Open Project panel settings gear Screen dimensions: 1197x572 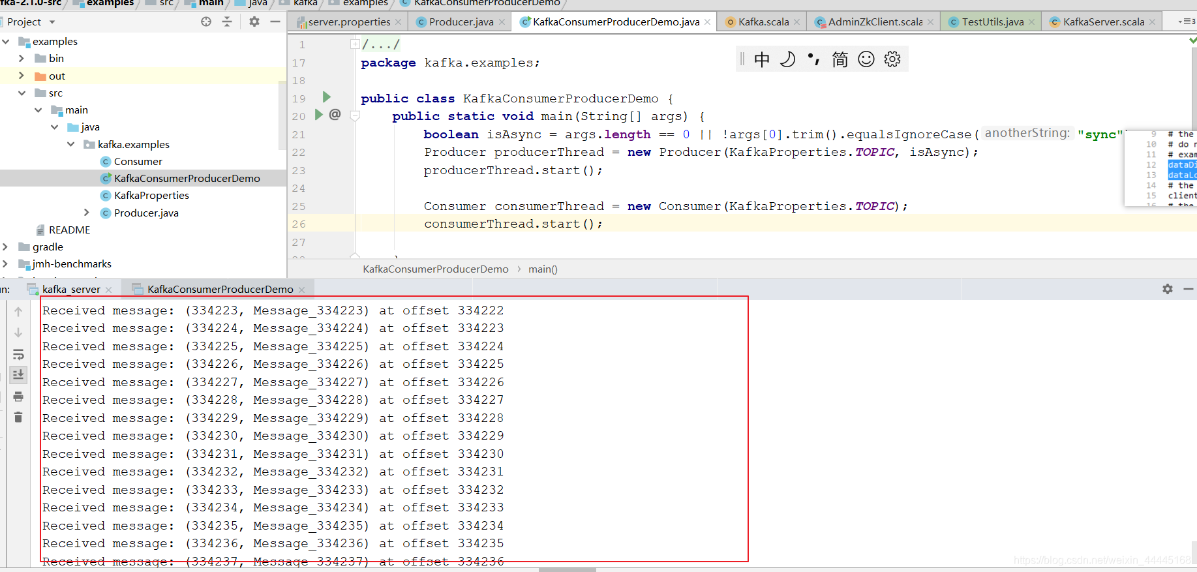tap(254, 22)
